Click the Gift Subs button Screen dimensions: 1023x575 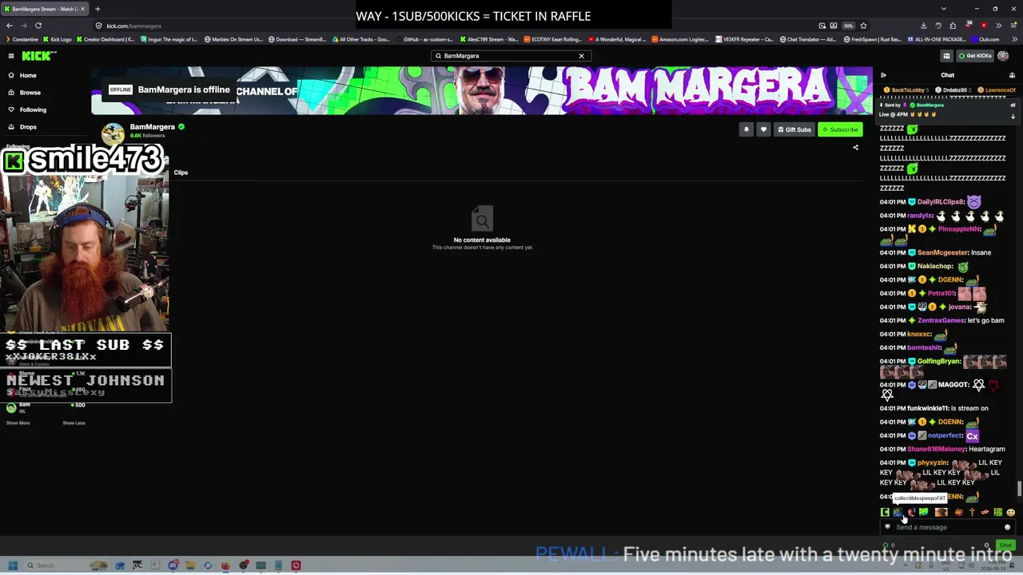pyautogui.click(x=794, y=129)
